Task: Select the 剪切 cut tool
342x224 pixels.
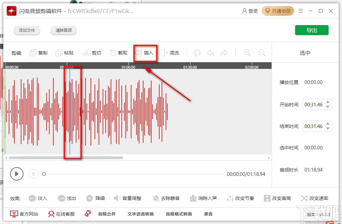Action: tap(92, 52)
